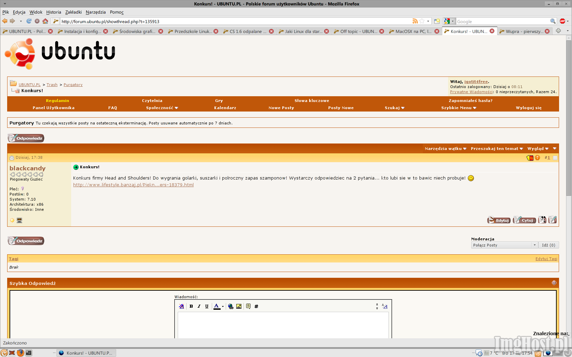
Task: Launch Firefox from the bottom panel
Action: click(20, 353)
